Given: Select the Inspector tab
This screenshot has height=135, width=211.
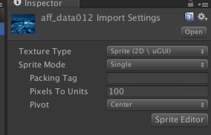Looking at the screenshot, I should (44, 4).
